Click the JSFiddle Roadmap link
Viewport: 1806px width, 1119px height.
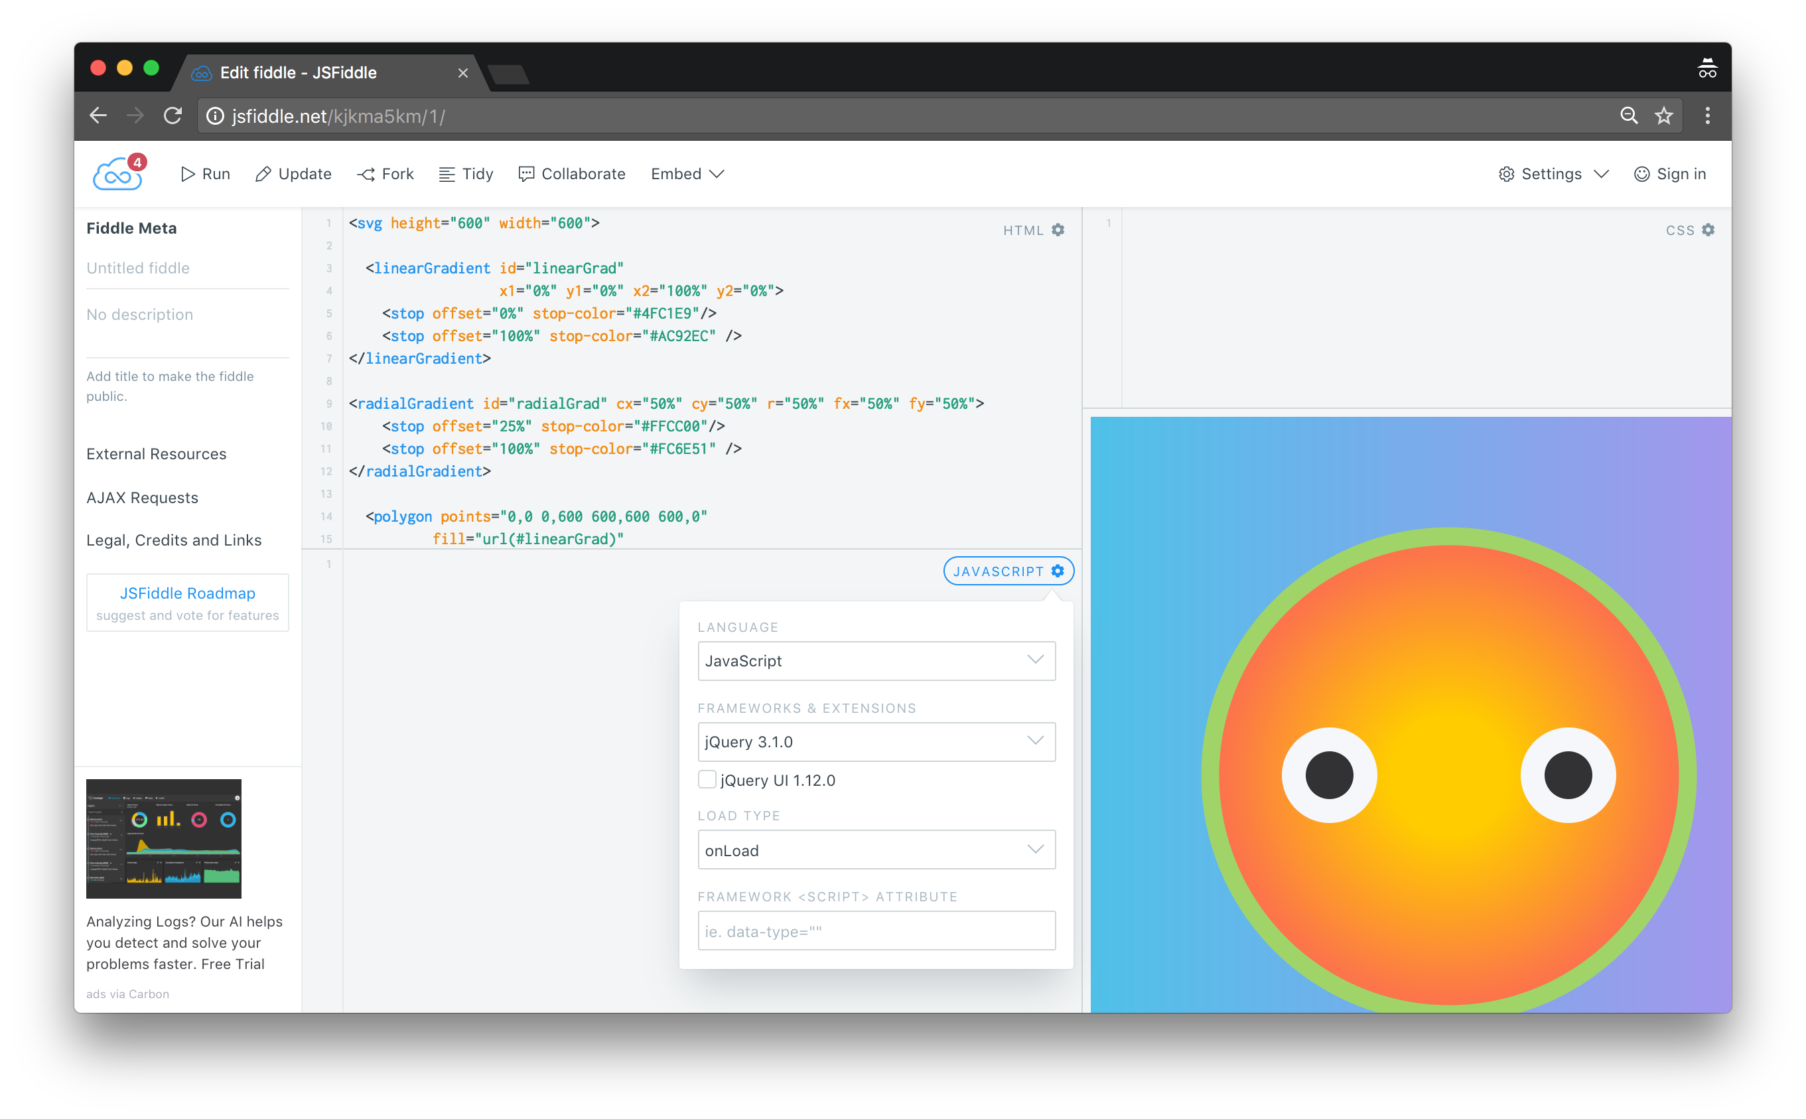click(187, 593)
